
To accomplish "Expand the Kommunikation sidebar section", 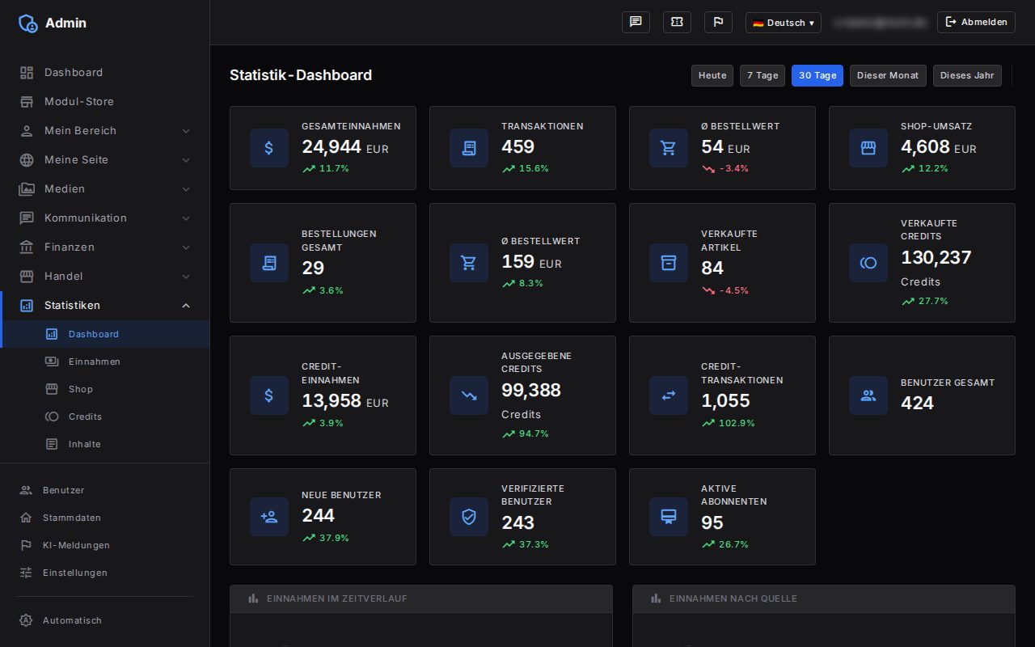I will (105, 218).
